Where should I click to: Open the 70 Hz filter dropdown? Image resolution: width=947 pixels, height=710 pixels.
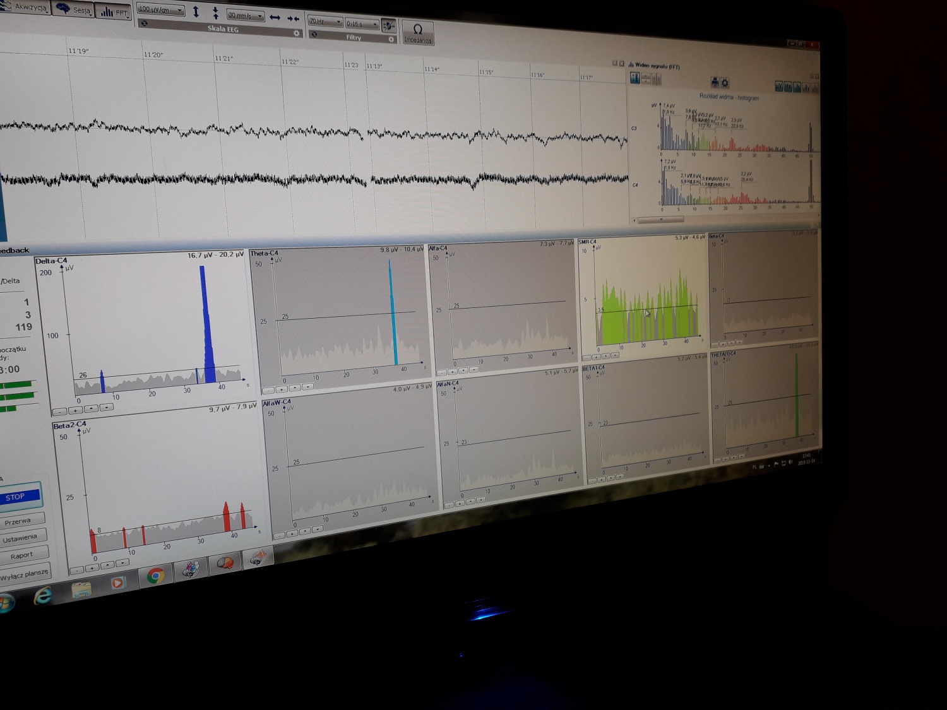[x=325, y=21]
